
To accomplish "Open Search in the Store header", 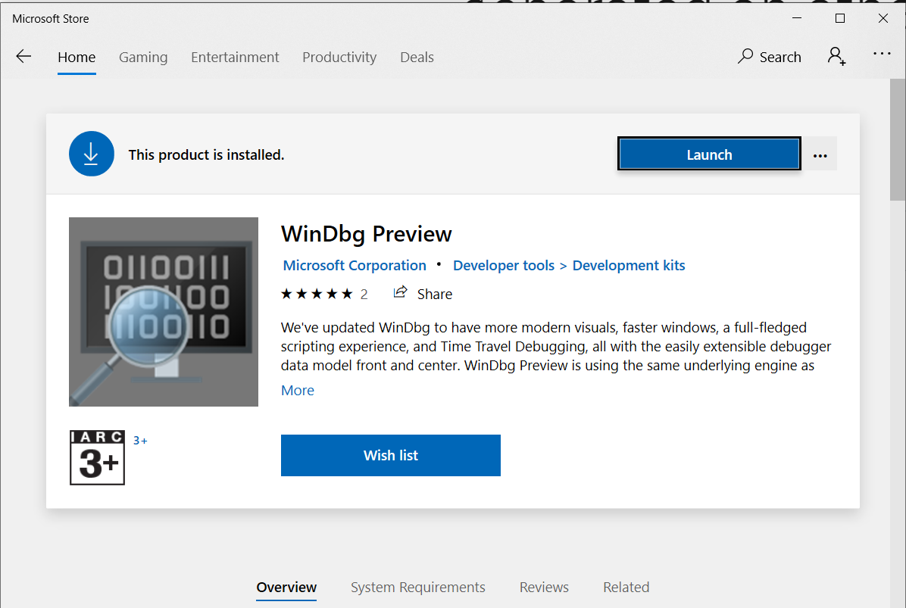I will point(770,57).
